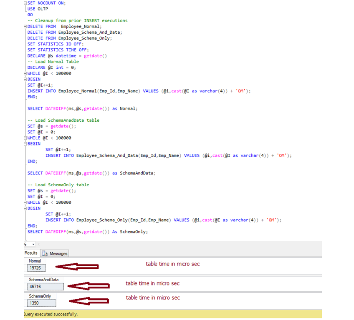Click the 'DELETE FROM Employee_Schema_And_Data' line
The width and height of the screenshot is (354, 320).
click(75, 32)
